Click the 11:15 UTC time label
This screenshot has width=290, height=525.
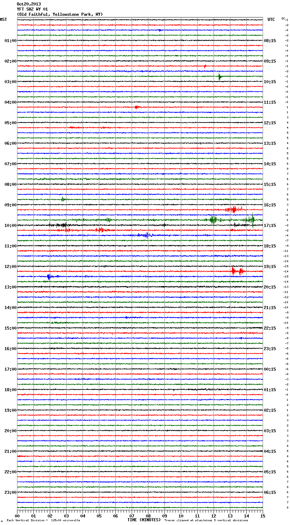tap(270, 102)
